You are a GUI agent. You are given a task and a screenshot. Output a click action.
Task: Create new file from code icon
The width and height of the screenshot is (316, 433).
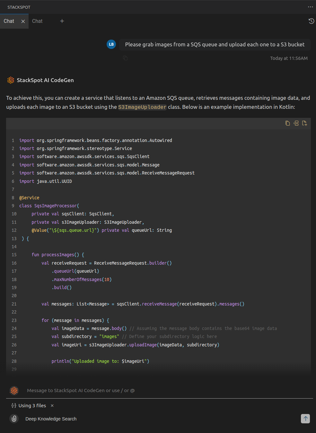point(304,123)
